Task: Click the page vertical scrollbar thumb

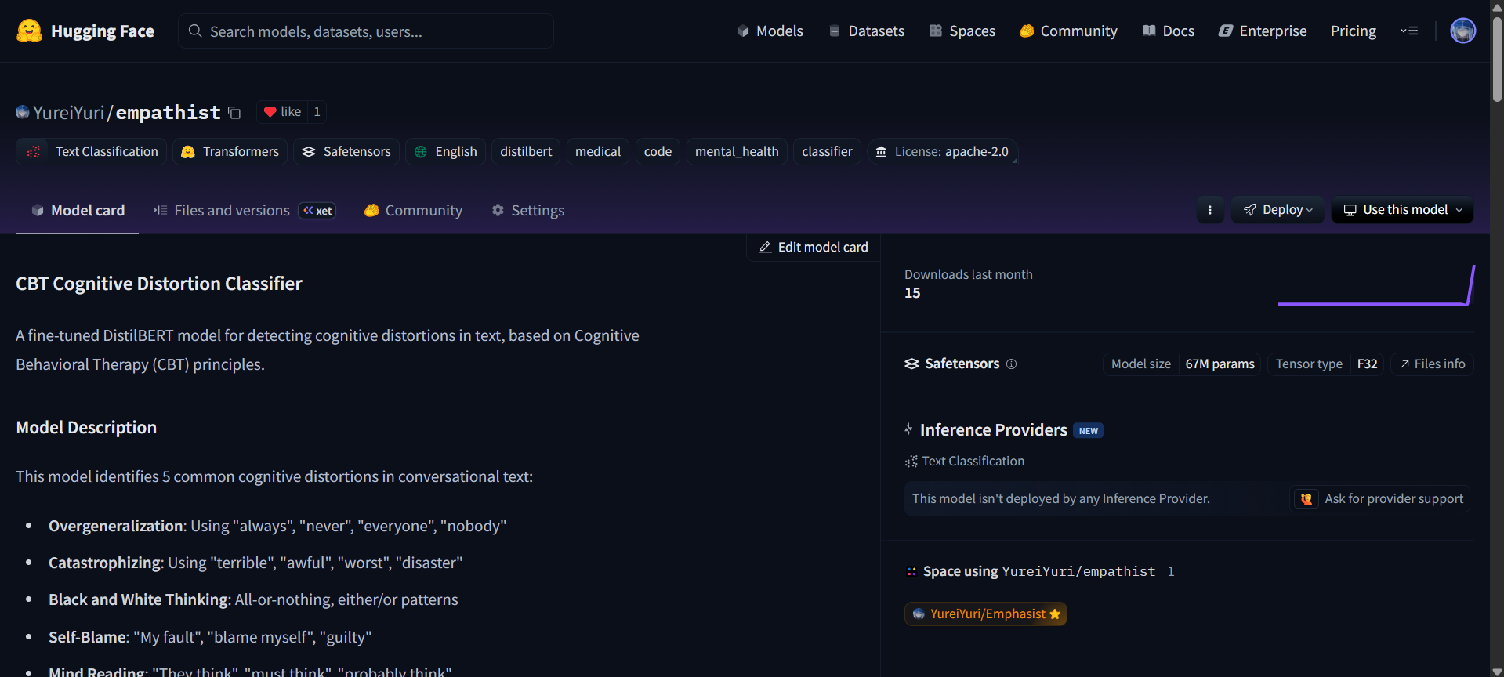Action: 1497,59
